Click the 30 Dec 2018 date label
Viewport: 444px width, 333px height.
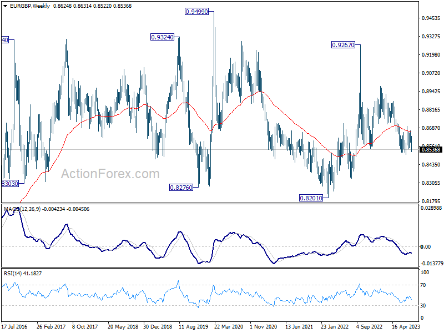coord(158,326)
